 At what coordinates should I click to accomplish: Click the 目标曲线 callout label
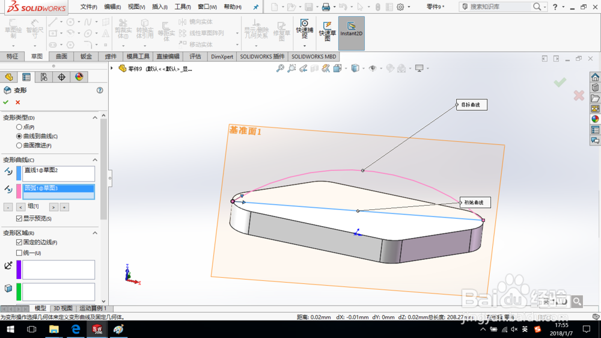point(471,105)
